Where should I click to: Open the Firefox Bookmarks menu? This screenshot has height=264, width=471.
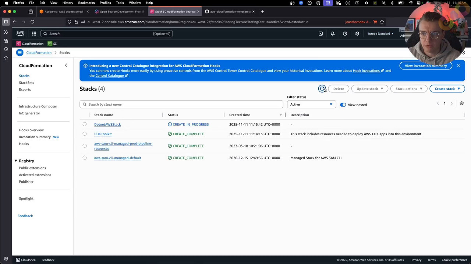tap(86, 3)
